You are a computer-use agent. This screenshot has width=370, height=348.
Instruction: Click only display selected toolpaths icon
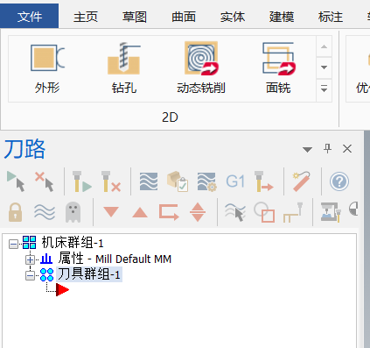point(235,211)
